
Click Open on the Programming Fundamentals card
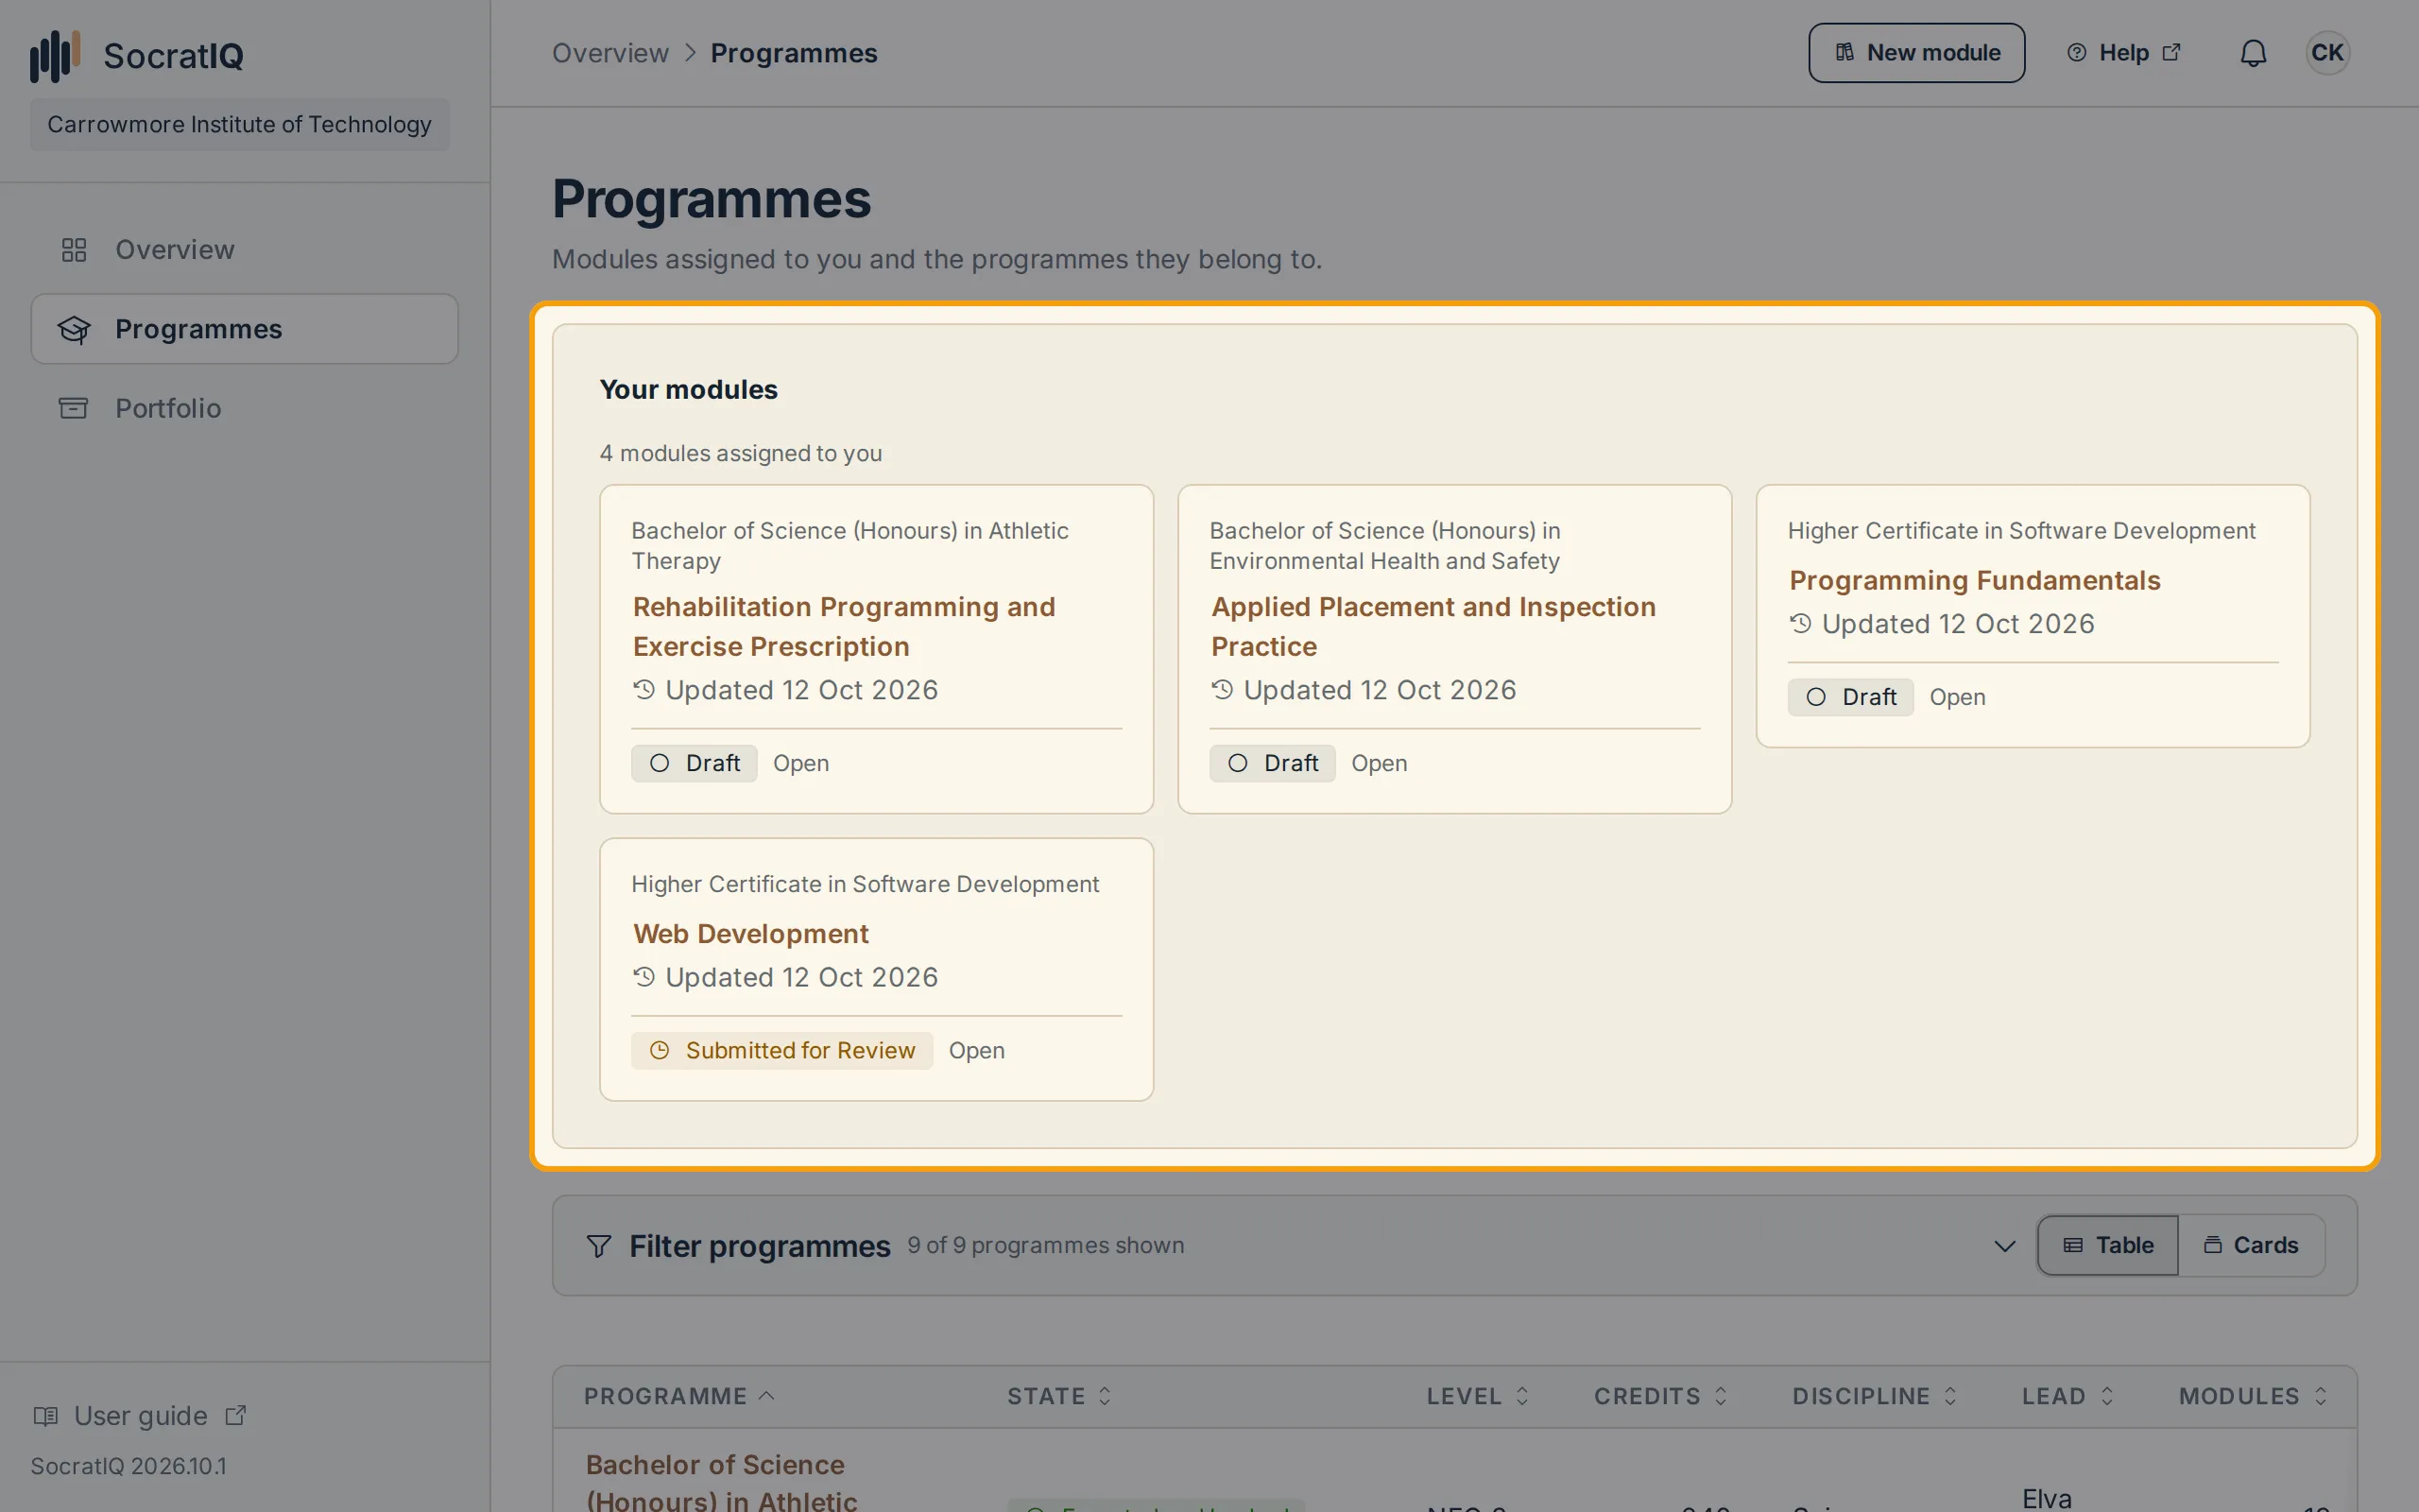(x=1957, y=697)
